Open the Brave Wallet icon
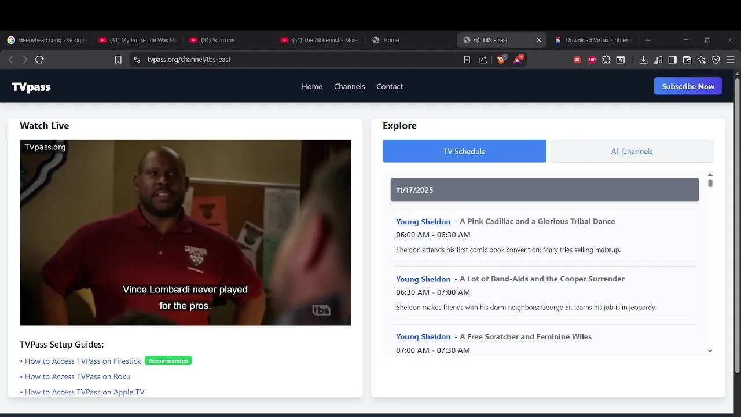 pos(687,59)
